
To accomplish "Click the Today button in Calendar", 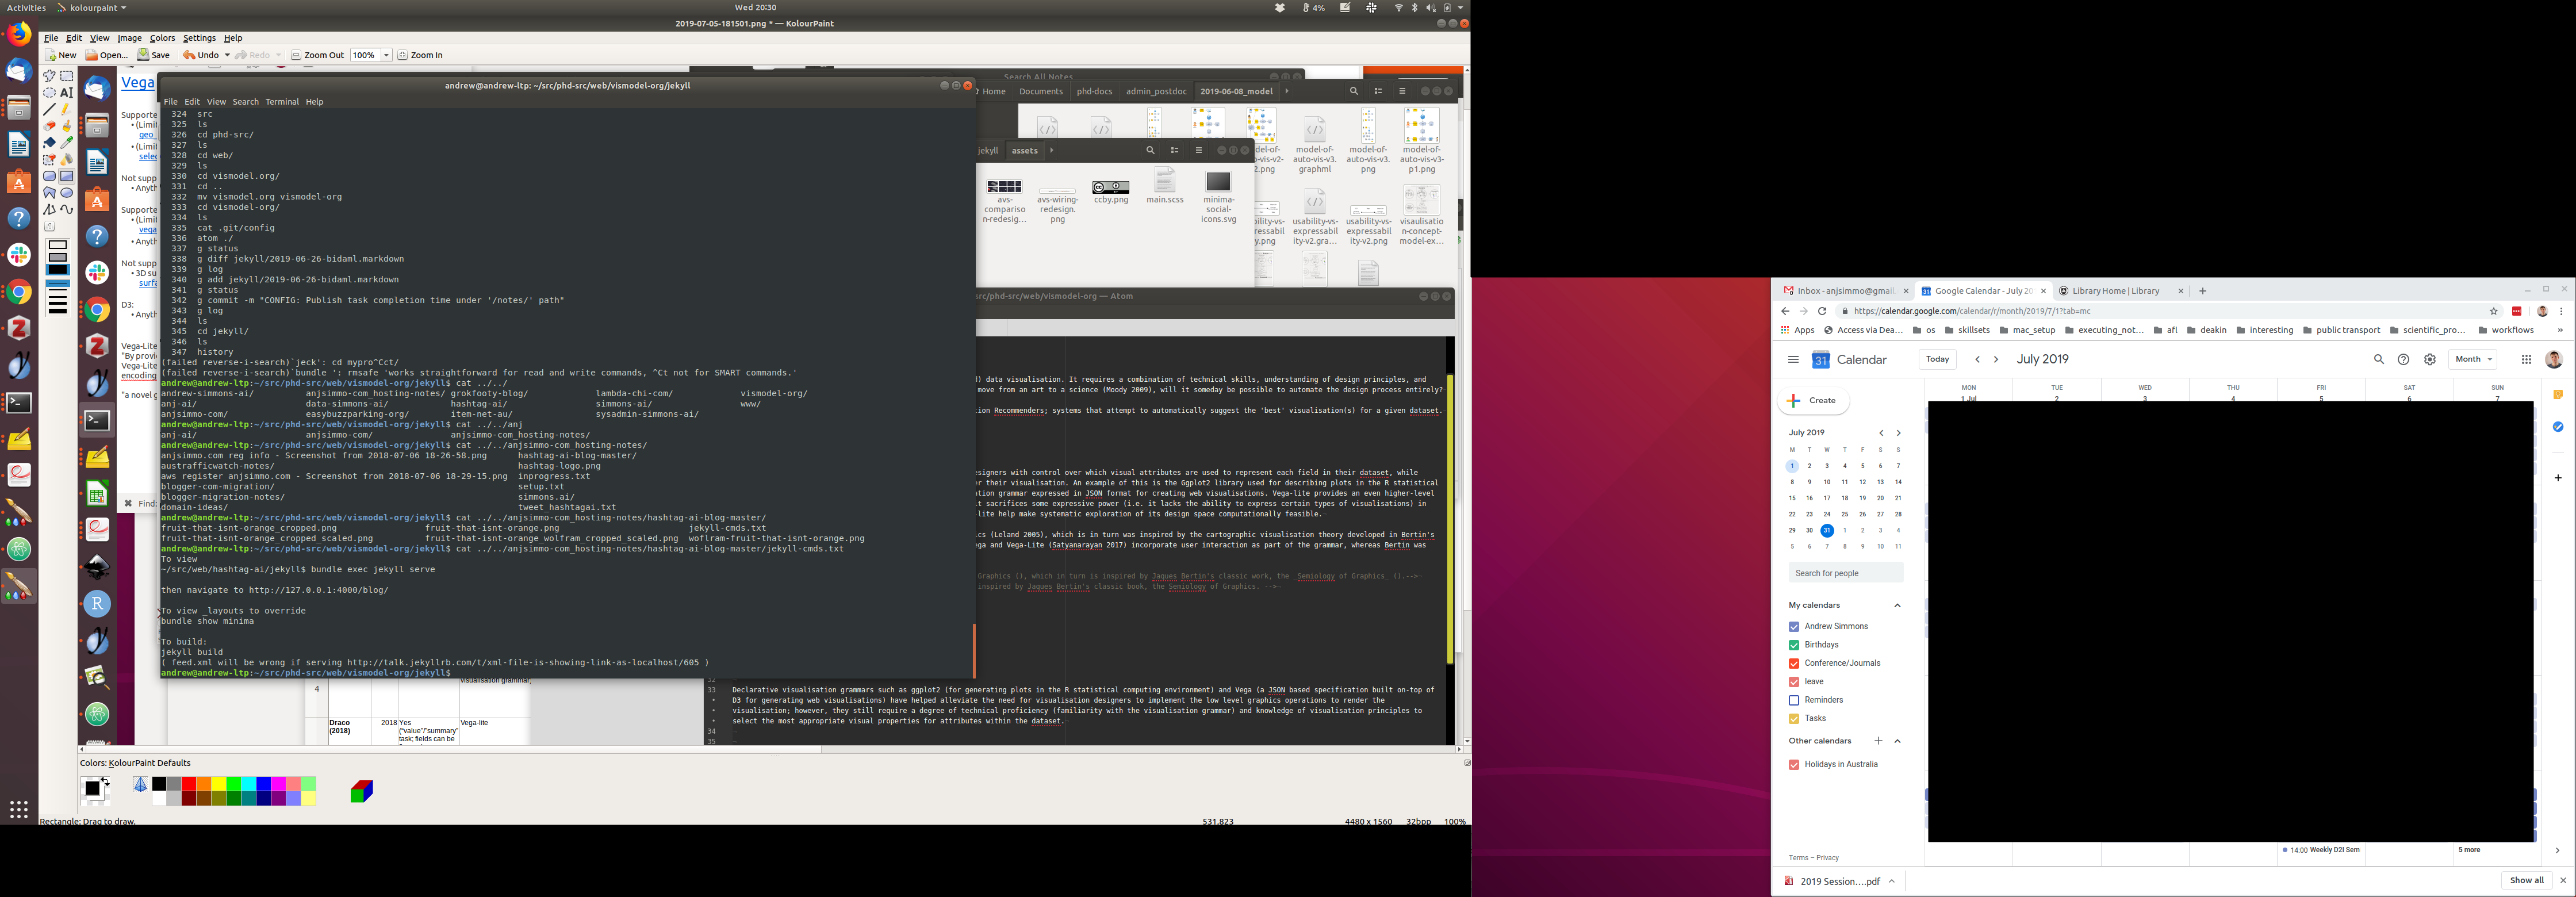I will (x=1937, y=360).
